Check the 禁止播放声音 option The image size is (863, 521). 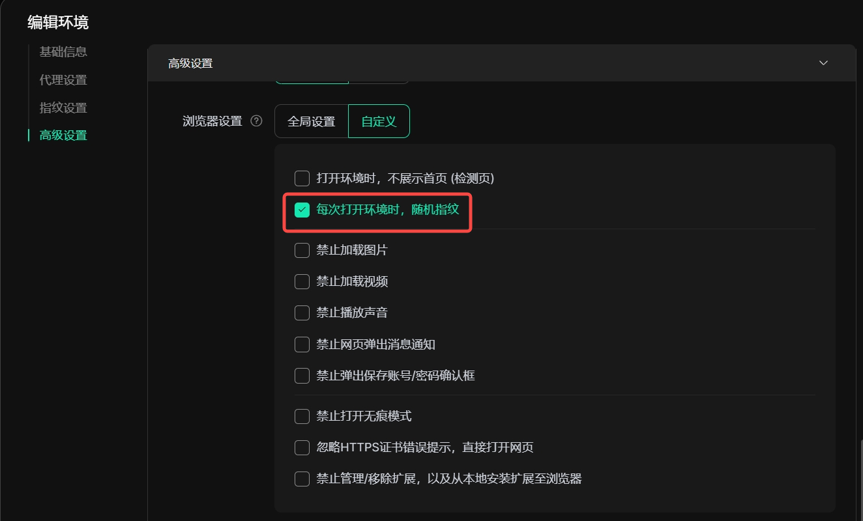click(302, 313)
